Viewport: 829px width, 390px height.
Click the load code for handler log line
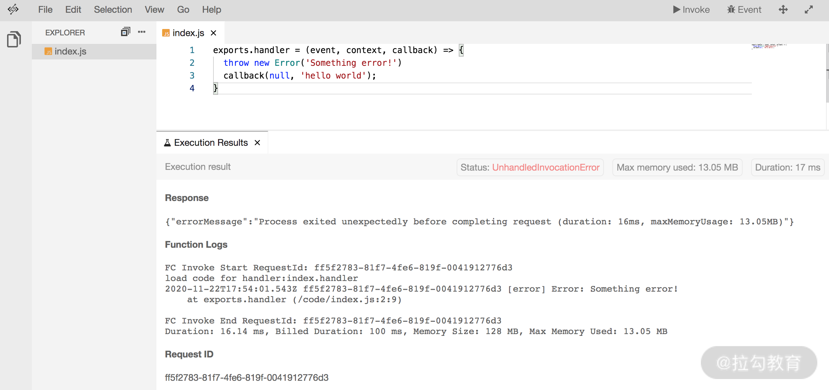[261, 278]
